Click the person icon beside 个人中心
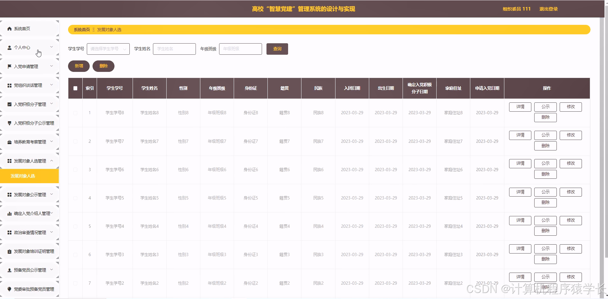Image resolution: width=608 pixels, height=299 pixels. [10, 48]
